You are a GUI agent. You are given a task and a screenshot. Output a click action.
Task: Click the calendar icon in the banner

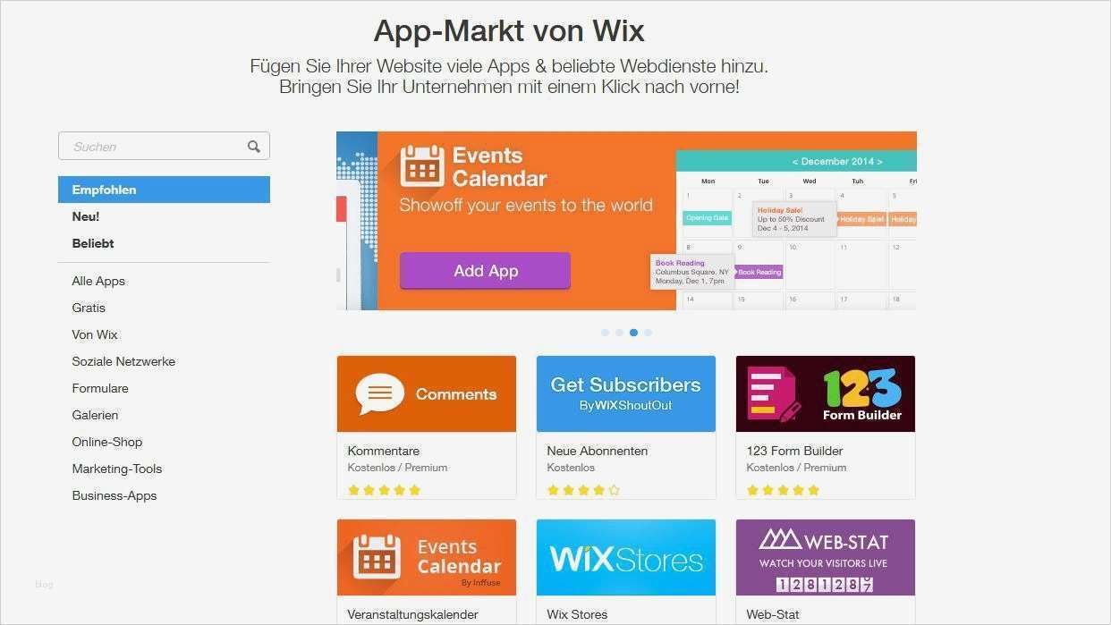[422, 166]
